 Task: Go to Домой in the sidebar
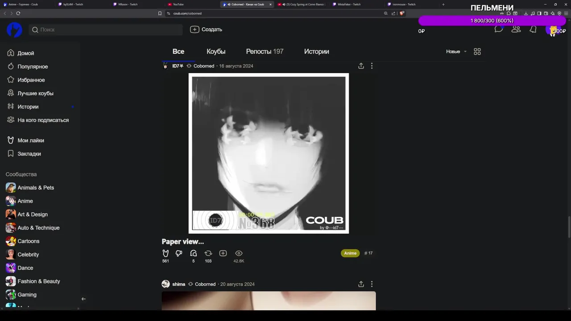(x=21, y=53)
